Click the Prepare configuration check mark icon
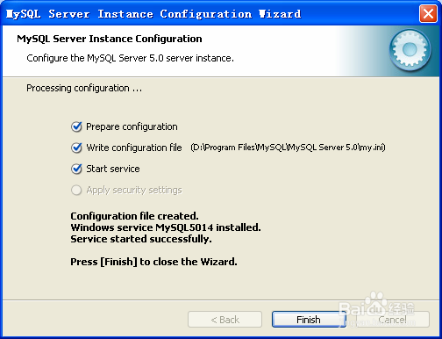This screenshot has width=442, height=339. 76,126
